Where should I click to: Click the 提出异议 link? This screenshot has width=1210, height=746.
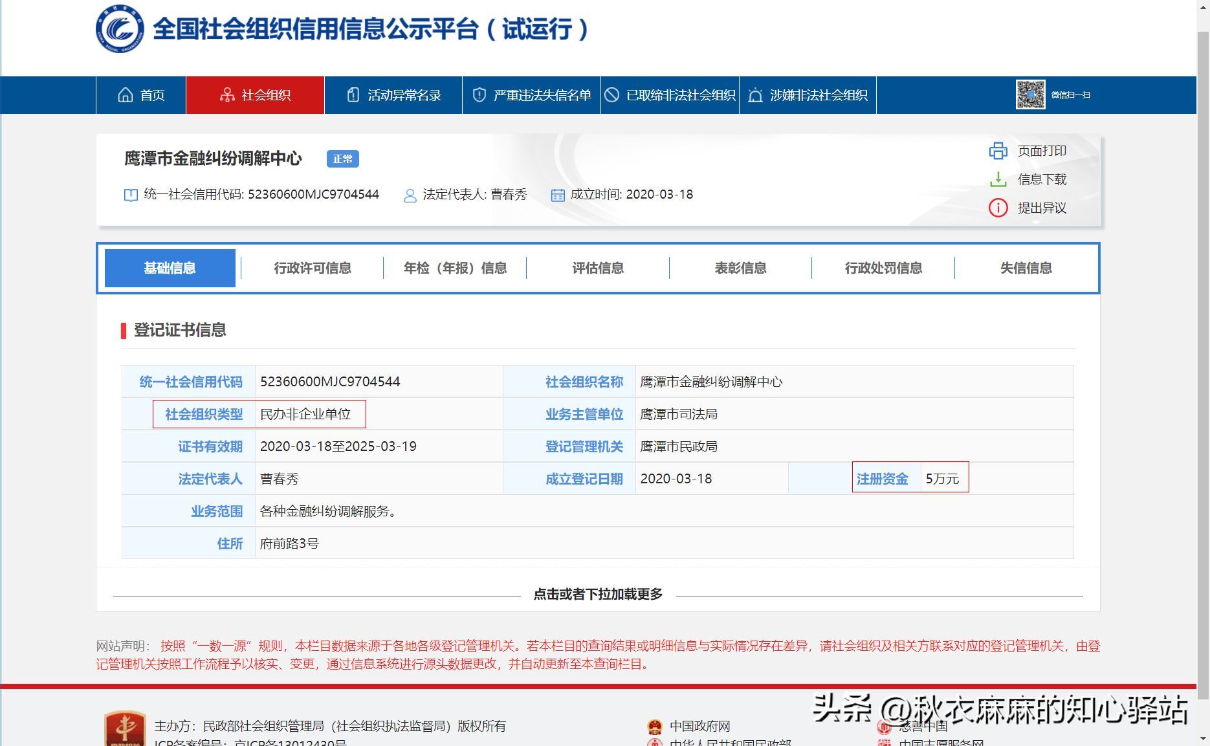pos(1042,208)
